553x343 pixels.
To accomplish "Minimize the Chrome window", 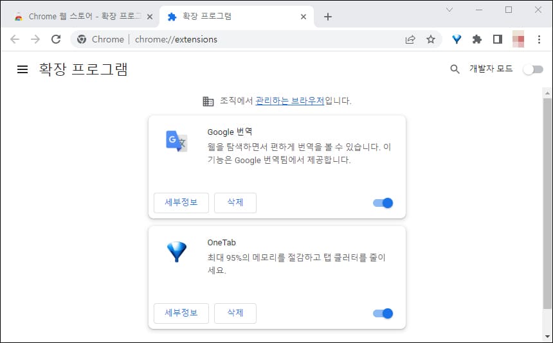I will 478,10.
